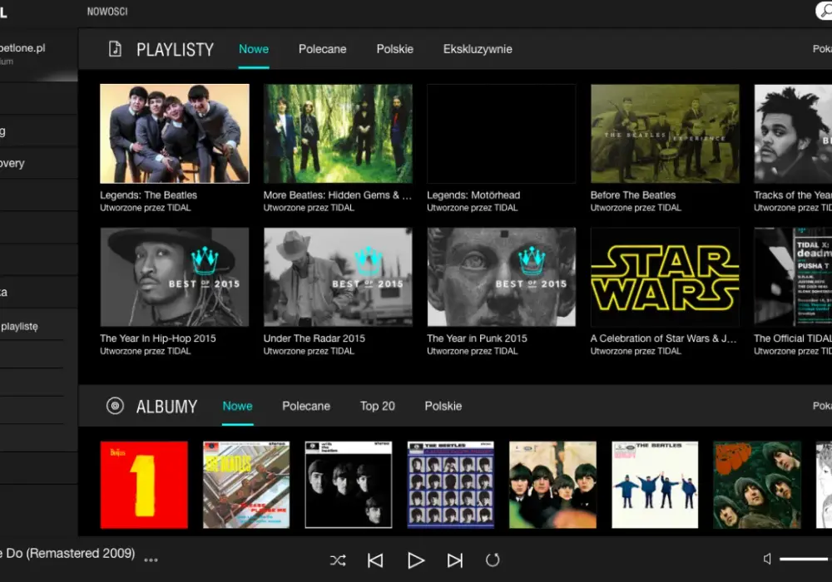Skip to the next track
Viewport: 832px width, 582px height.
coord(455,560)
